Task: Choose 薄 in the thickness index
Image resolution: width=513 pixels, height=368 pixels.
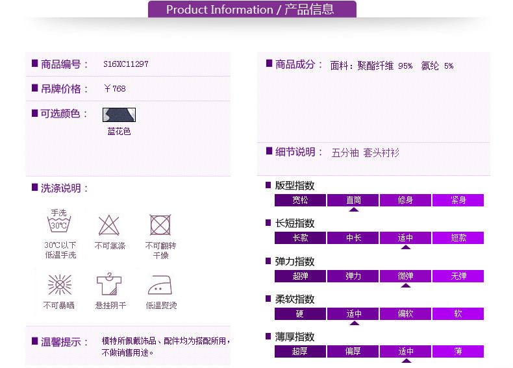Action: coord(458,352)
